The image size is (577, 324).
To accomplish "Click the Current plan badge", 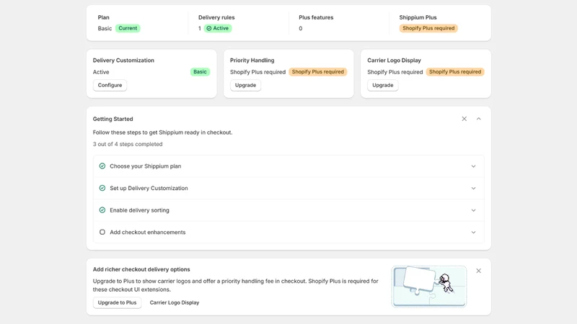I will point(128,28).
